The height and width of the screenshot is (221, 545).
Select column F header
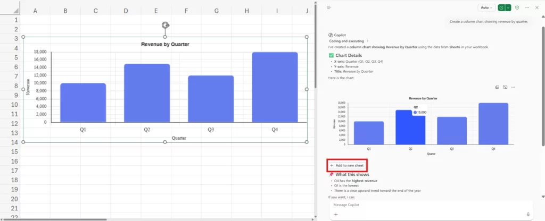(x=186, y=11)
